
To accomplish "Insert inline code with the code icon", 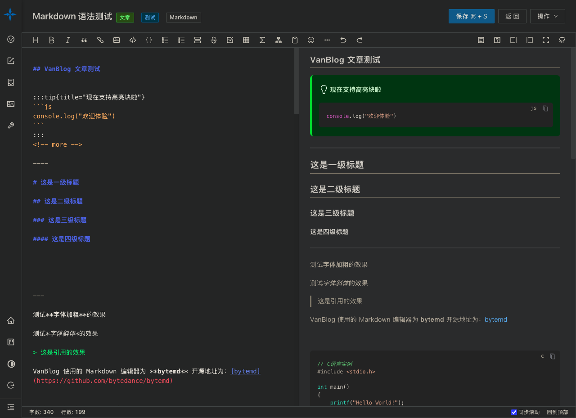I will 133,40.
